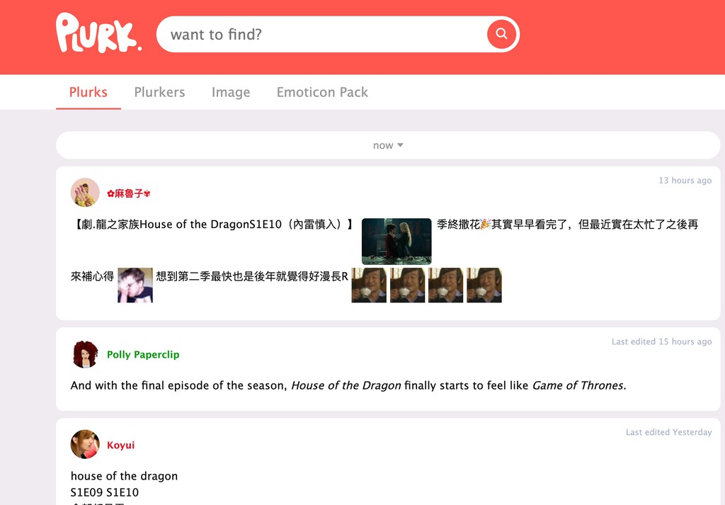725x505 pixels.
Task: Open the Koyui username link
Action: pos(120,445)
